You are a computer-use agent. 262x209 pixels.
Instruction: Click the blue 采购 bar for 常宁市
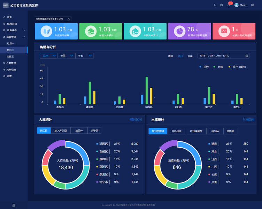pos(205,101)
